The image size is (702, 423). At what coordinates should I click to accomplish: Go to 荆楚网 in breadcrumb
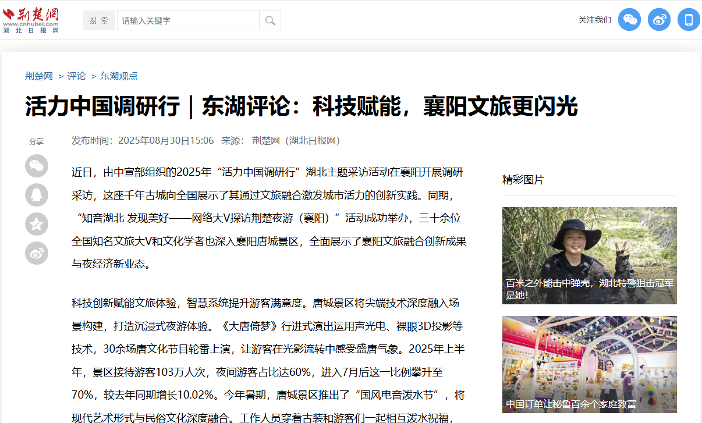pyautogui.click(x=39, y=76)
